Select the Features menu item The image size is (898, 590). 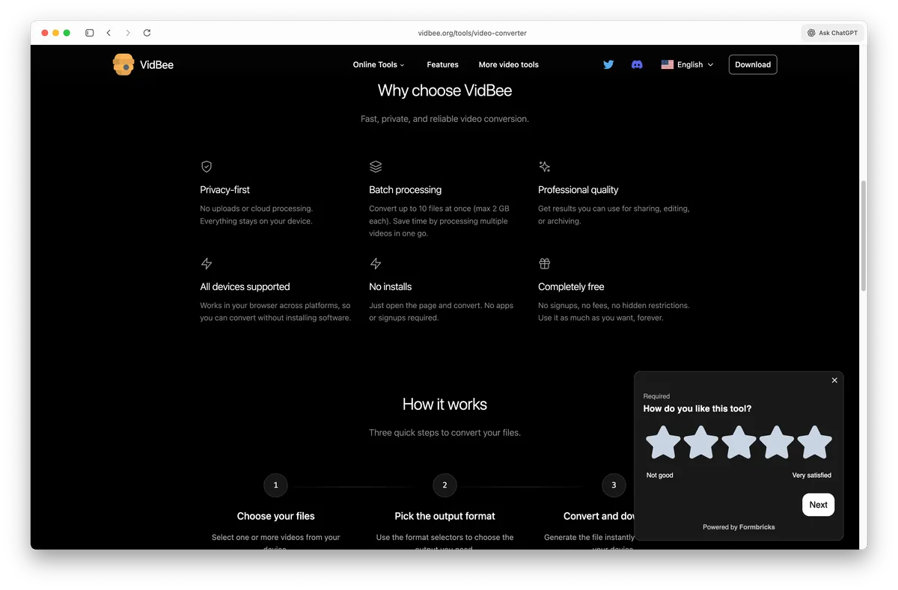[442, 65]
